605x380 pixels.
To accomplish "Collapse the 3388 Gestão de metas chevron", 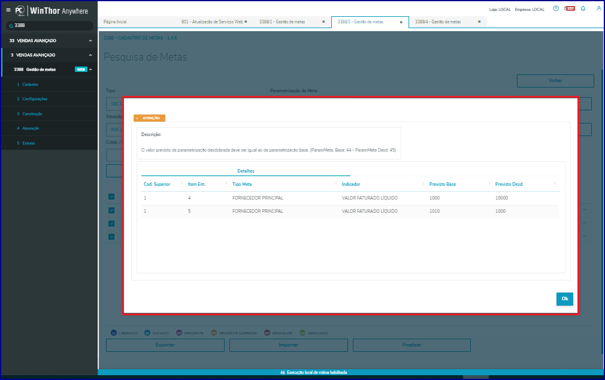I will point(90,70).
